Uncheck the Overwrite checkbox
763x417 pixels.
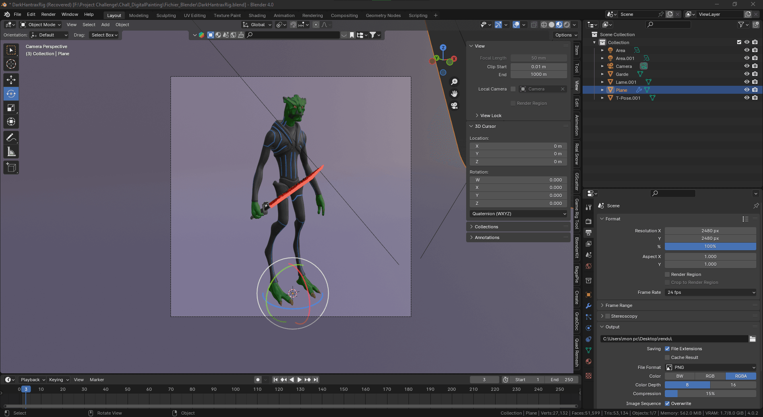point(667,403)
